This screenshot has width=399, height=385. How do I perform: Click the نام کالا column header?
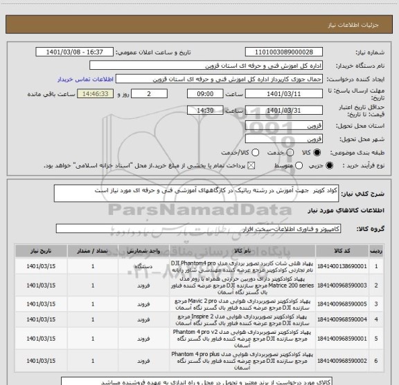pyautogui.click(x=242, y=251)
